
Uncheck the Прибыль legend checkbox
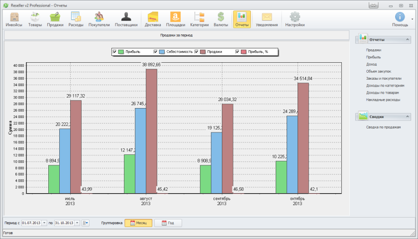pyautogui.click(x=115, y=51)
